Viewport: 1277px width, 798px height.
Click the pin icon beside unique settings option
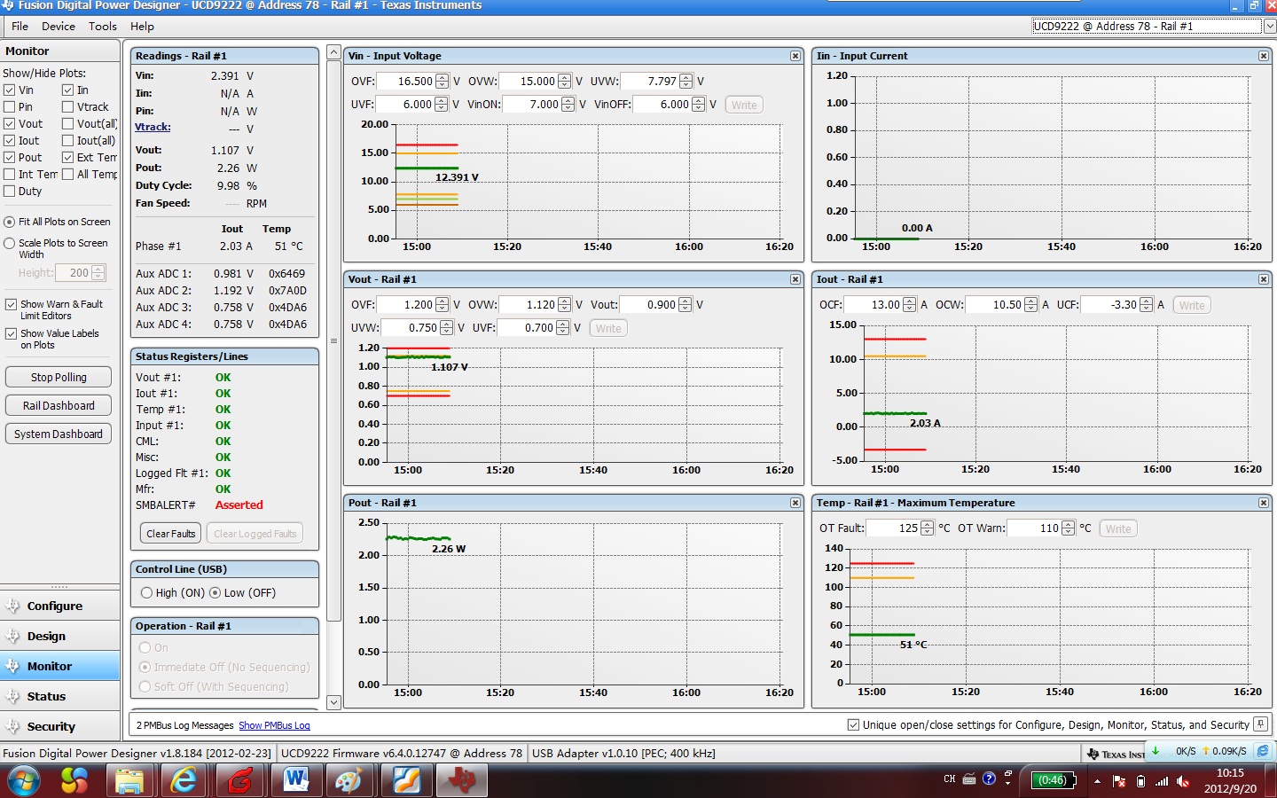(x=1260, y=724)
